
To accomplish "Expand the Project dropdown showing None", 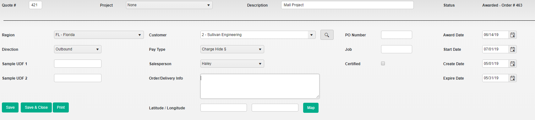I will tap(169, 5).
